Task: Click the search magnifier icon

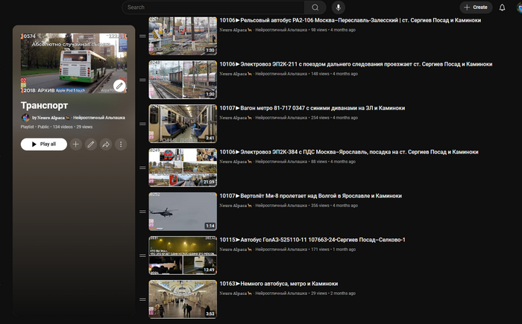Action: click(x=315, y=7)
